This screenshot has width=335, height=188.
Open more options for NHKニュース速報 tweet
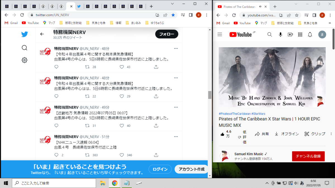coord(176,137)
